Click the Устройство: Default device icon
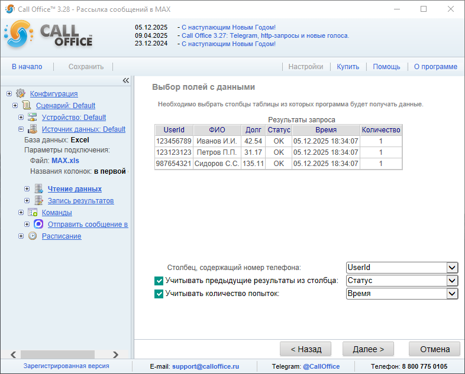This screenshot has height=374, width=465. [33, 117]
